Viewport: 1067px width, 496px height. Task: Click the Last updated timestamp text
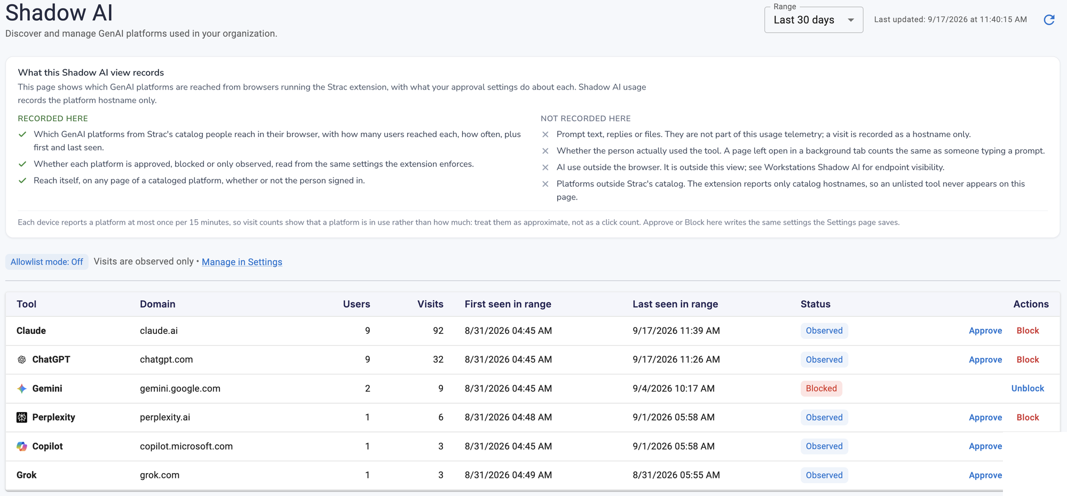point(950,20)
